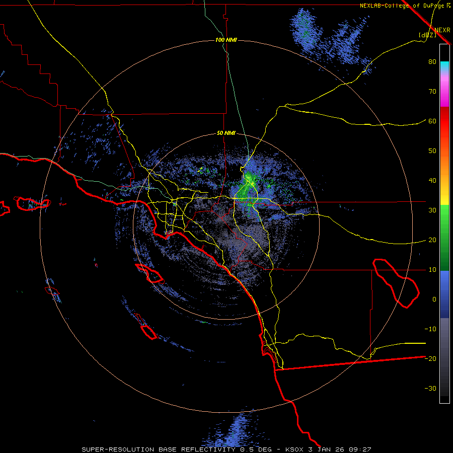Click the 100 NMI range ring label

tap(226, 40)
